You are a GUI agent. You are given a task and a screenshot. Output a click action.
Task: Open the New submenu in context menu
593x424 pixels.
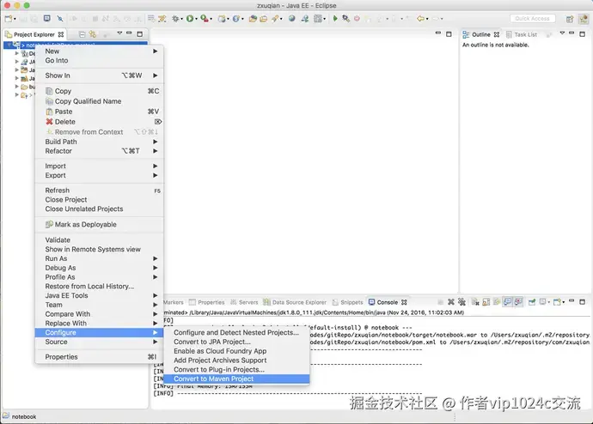[x=100, y=51]
